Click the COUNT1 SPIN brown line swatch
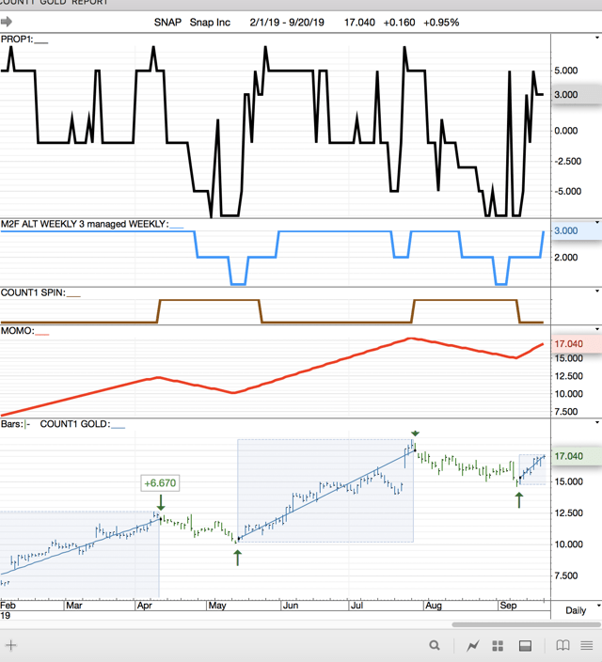The height and width of the screenshot is (662, 602). (x=73, y=295)
